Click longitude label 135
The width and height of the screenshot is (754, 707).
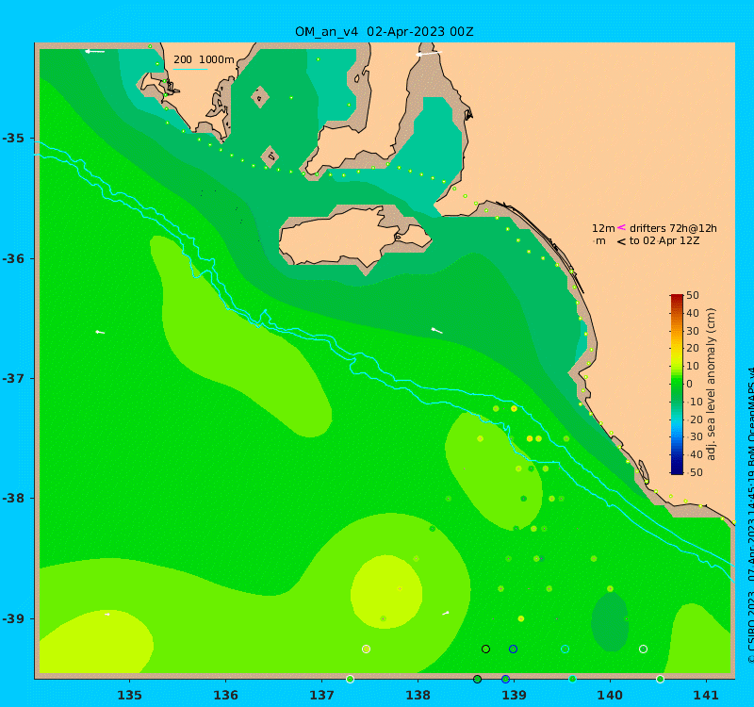point(129,695)
